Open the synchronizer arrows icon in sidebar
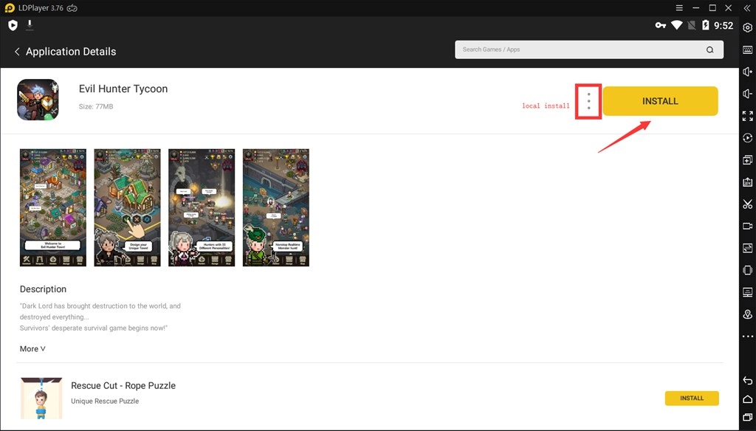This screenshot has height=431, width=756. [747, 248]
